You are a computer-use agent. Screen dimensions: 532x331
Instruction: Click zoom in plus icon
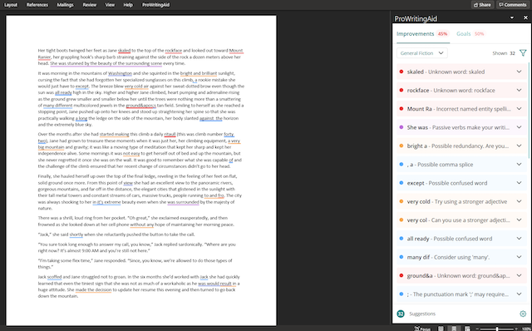(x=516, y=329)
